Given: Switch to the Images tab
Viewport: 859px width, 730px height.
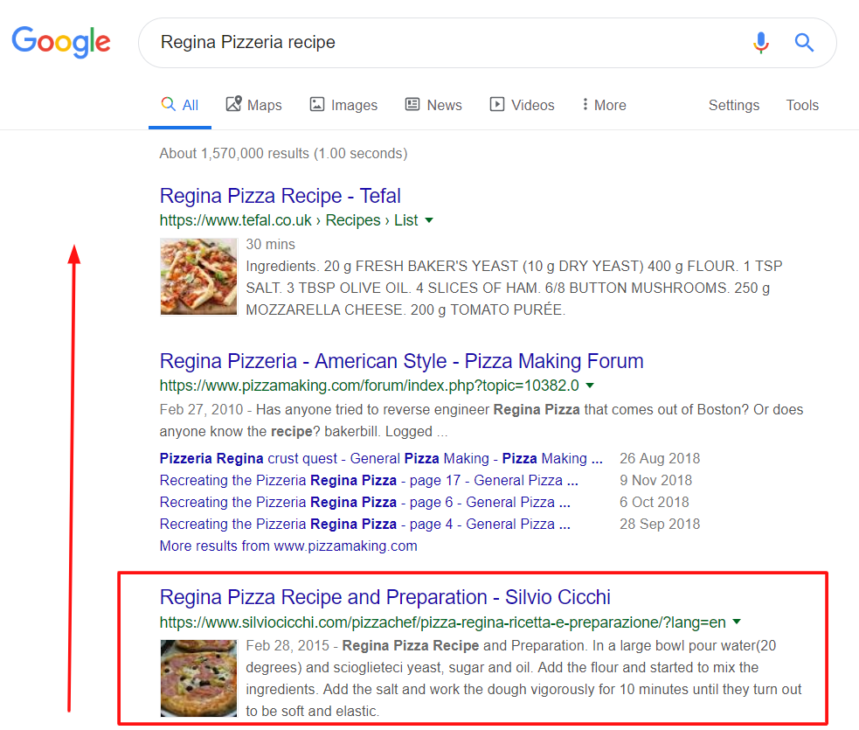Looking at the screenshot, I should click(x=343, y=105).
